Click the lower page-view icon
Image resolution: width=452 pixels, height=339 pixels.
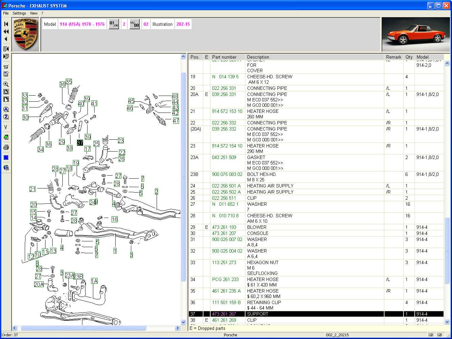(x=6, y=99)
